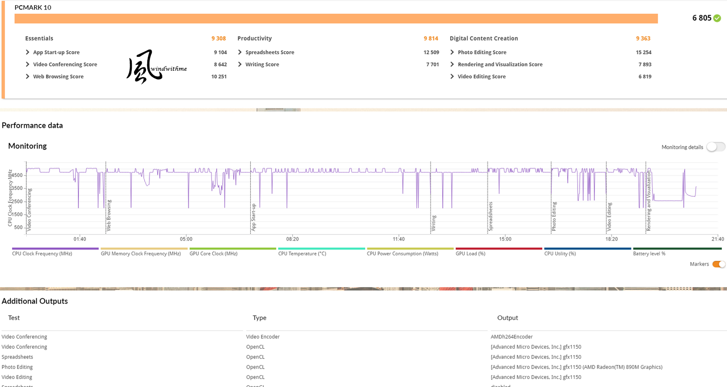Click the green validation checkmark beside 6 805
Screen dimensions: 727x387
click(x=717, y=18)
